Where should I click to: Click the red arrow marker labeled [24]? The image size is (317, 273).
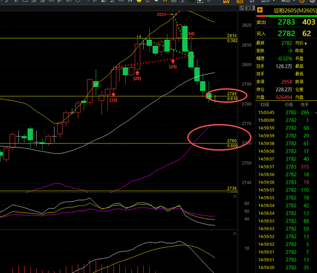click(173, 63)
